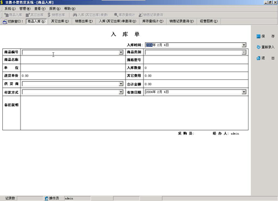Click the 其它出库 toolbar icon
278x201 pixels.
28,15
